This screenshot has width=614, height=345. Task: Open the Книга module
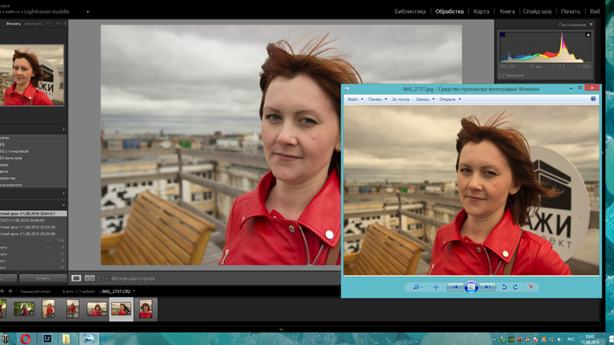pos(507,11)
